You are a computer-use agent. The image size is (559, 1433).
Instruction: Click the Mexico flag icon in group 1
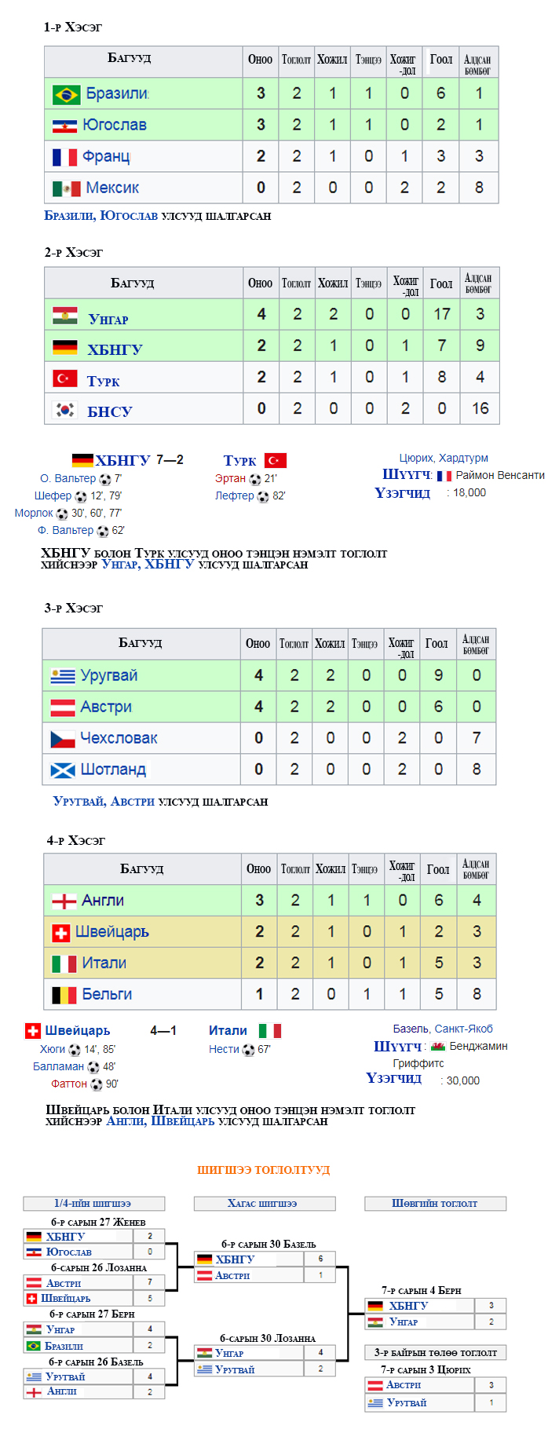[66, 188]
